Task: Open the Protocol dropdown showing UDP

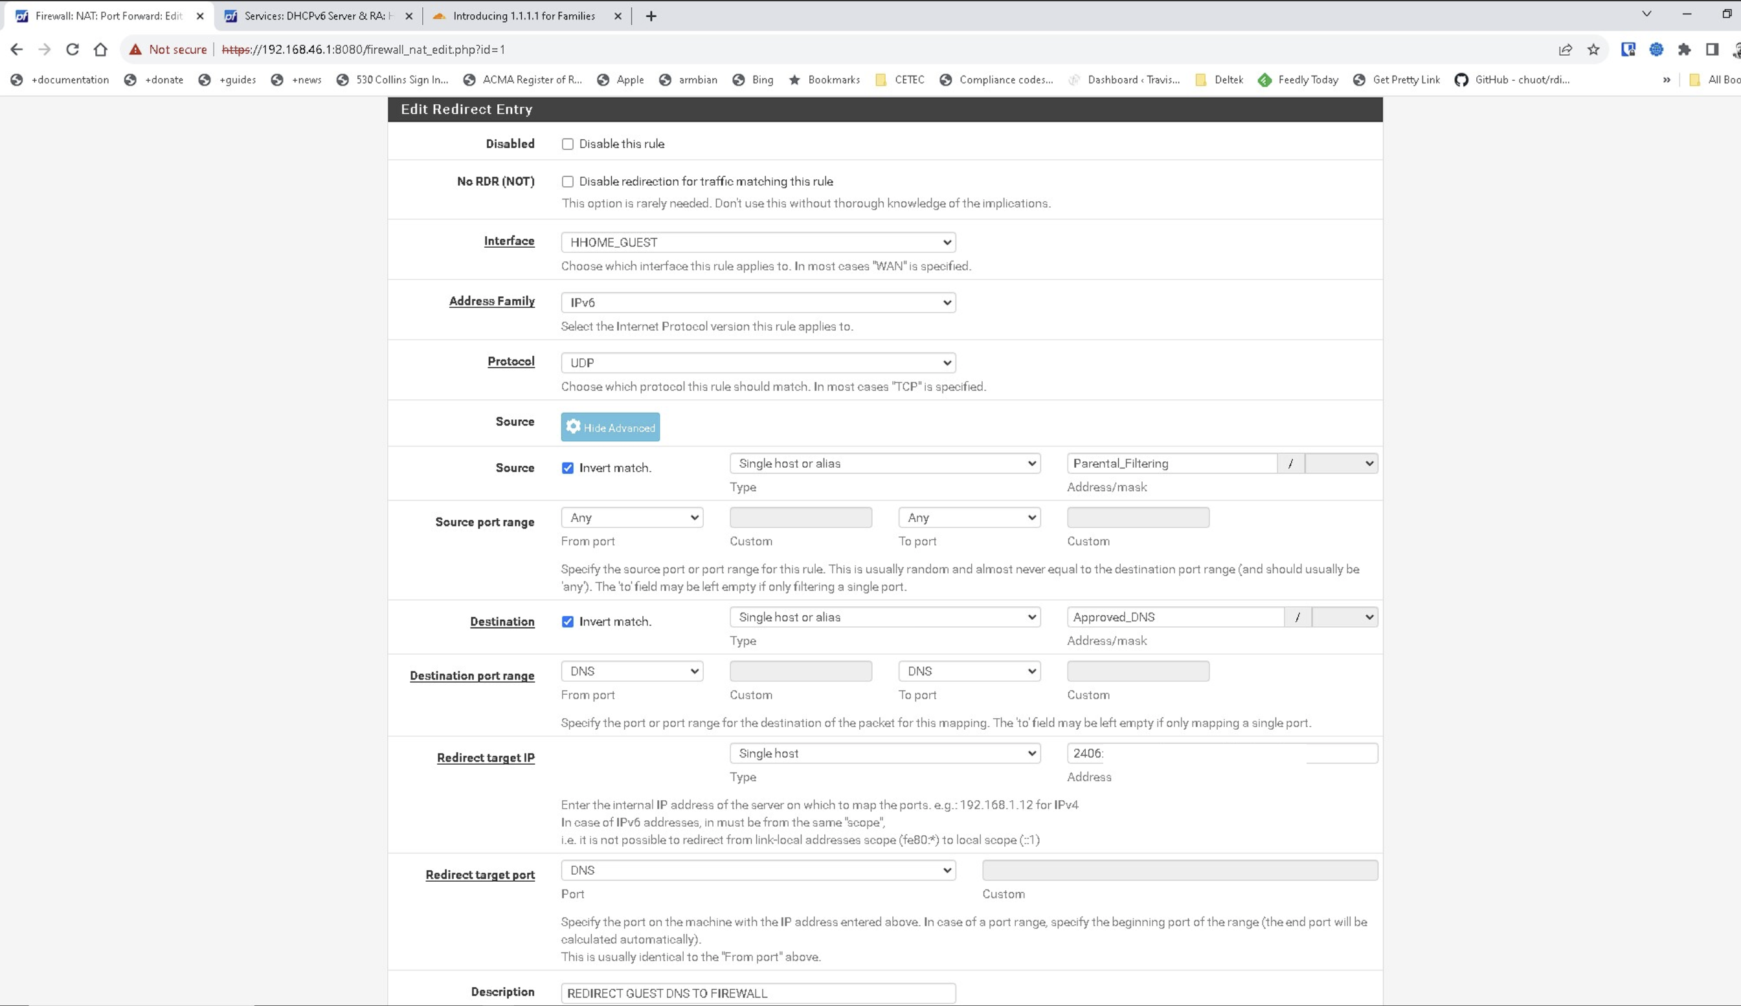Action: click(x=758, y=362)
